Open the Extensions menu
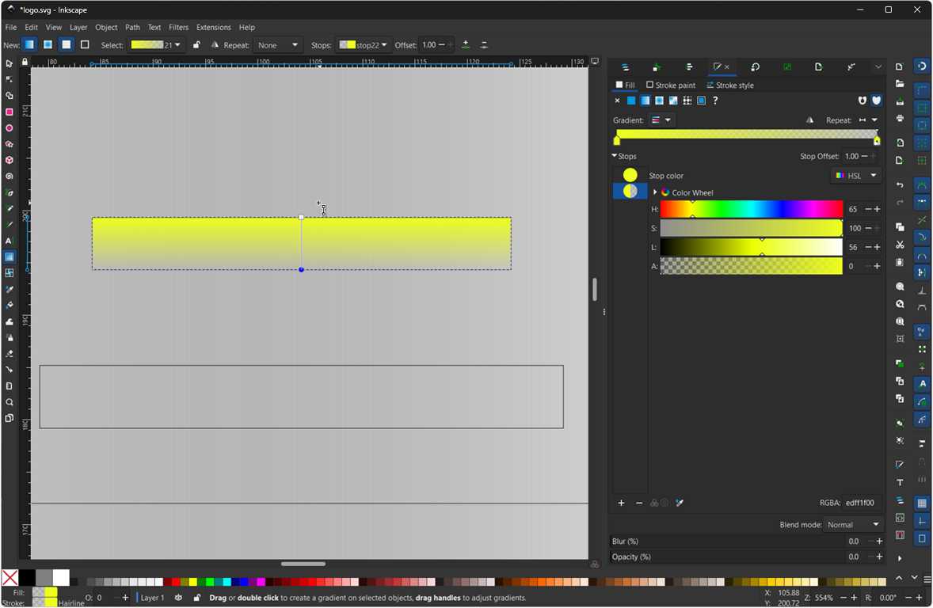The width and height of the screenshot is (933, 608). click(x=214, y=28)
